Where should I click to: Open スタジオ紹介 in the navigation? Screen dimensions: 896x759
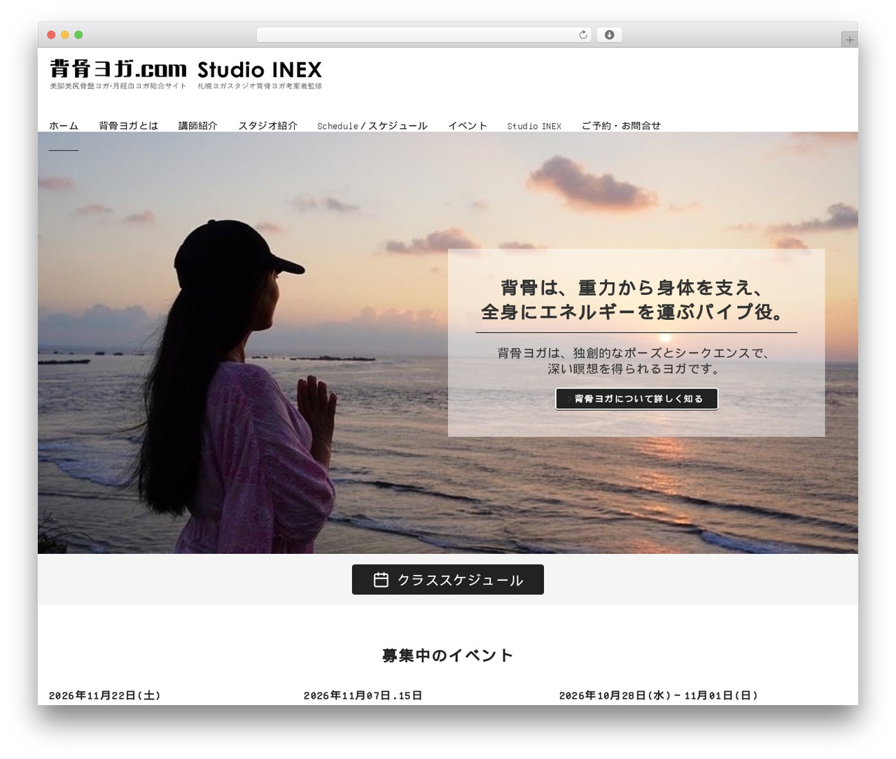coord(268,126)
